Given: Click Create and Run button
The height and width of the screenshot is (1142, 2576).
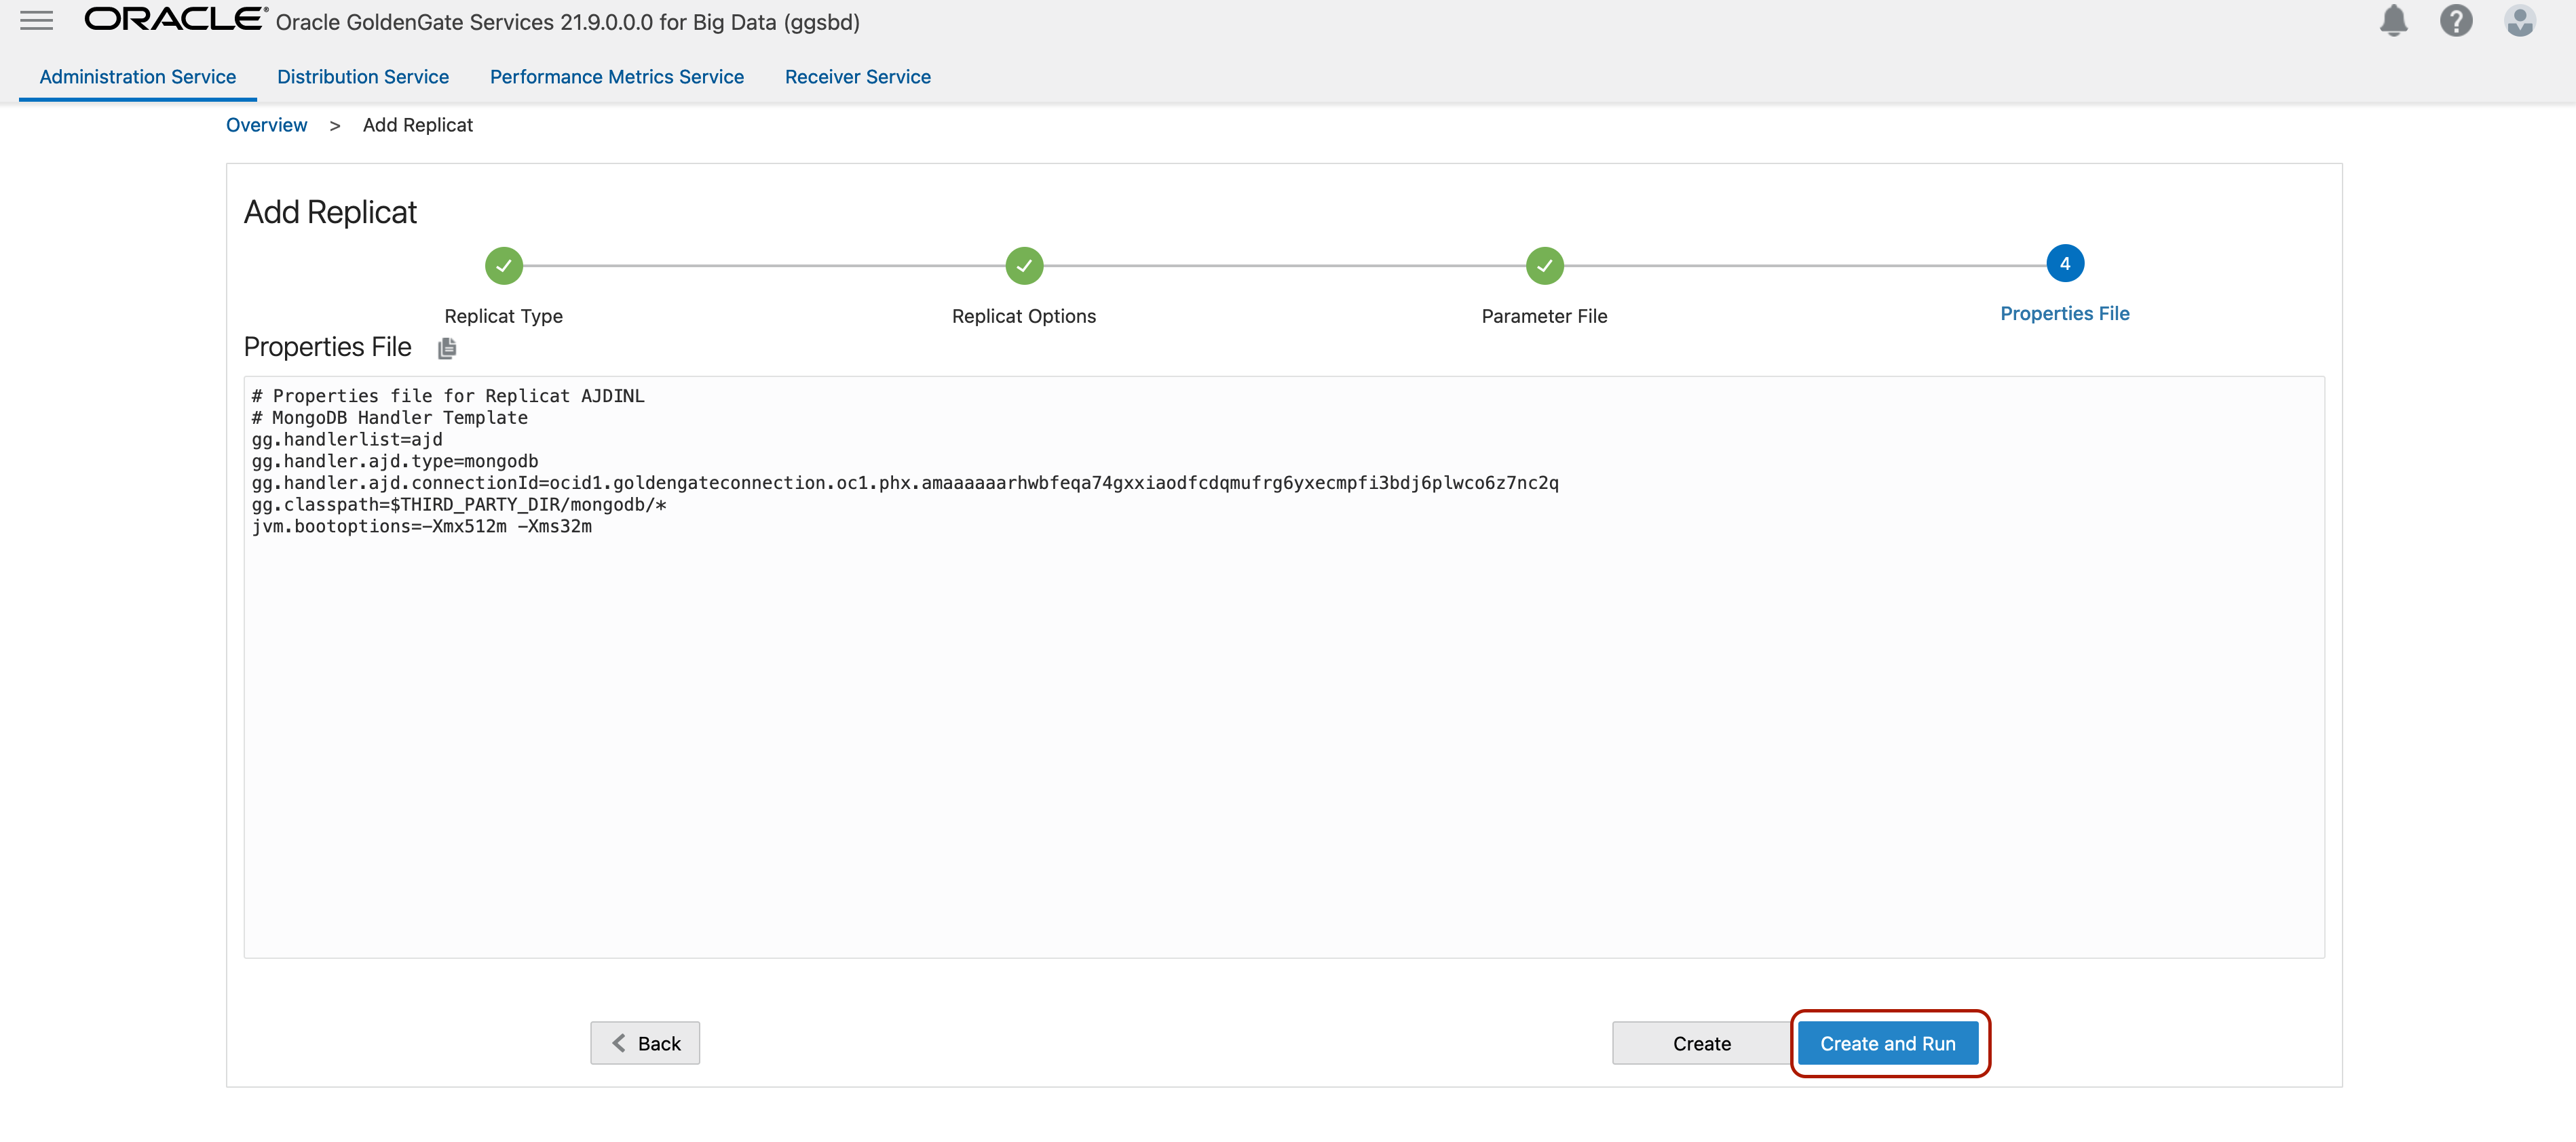Looking at the screenshot, I should click(x=1887, y=1043).
